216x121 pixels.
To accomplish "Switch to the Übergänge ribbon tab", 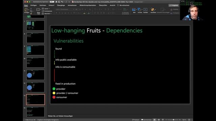I will [x=61, y=5].
